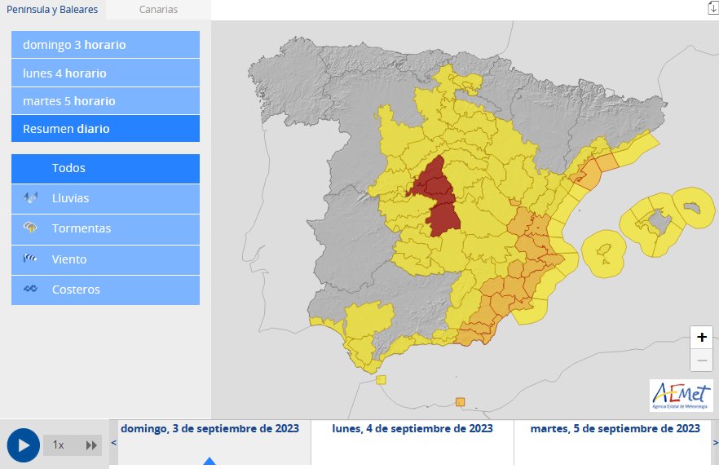719x469 pixels.
Task: Change the 1x playback speed
Action: (x=58, y=445)
